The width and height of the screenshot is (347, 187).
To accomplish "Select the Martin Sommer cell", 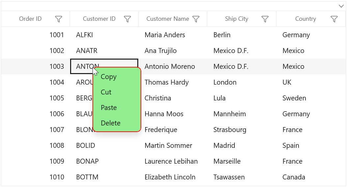I will coord(173,146).
